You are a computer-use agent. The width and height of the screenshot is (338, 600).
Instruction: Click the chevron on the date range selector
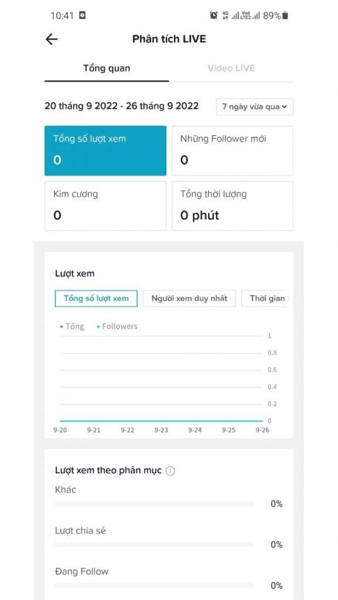click(x=285, y=107)
